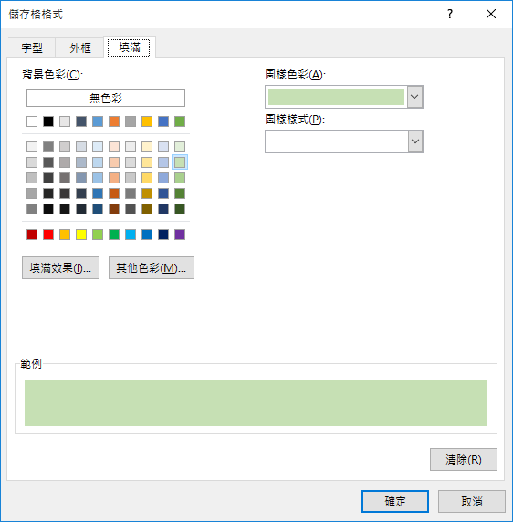Screen dimensions: 513x522
Task: Pick the darkest brown shade under orange column
Action: pos(114,209)
